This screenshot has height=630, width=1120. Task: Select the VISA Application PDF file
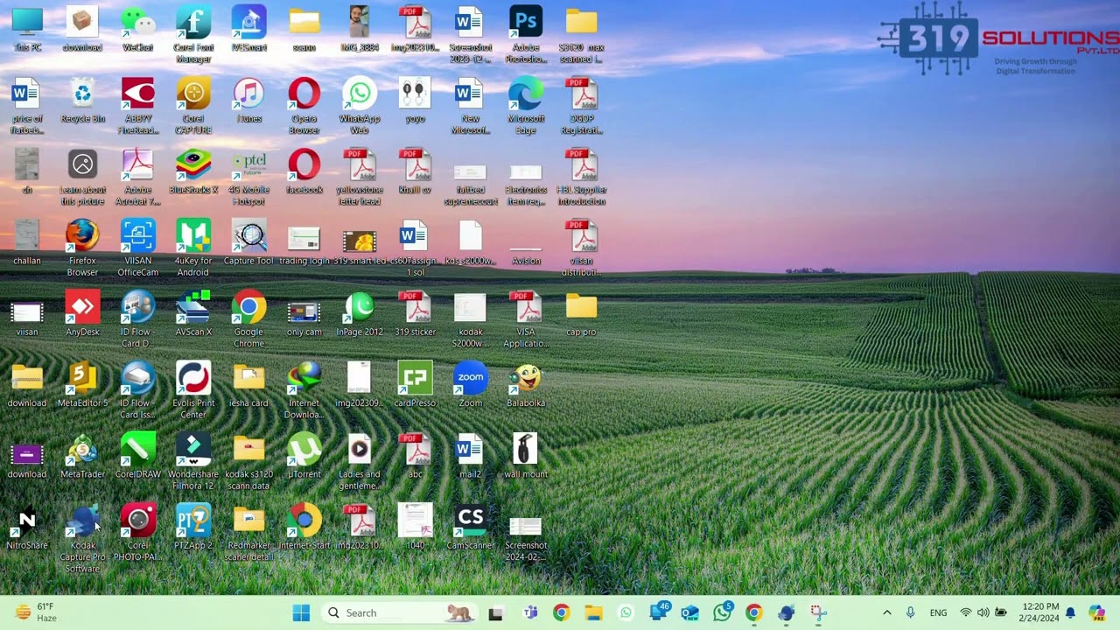526,319
